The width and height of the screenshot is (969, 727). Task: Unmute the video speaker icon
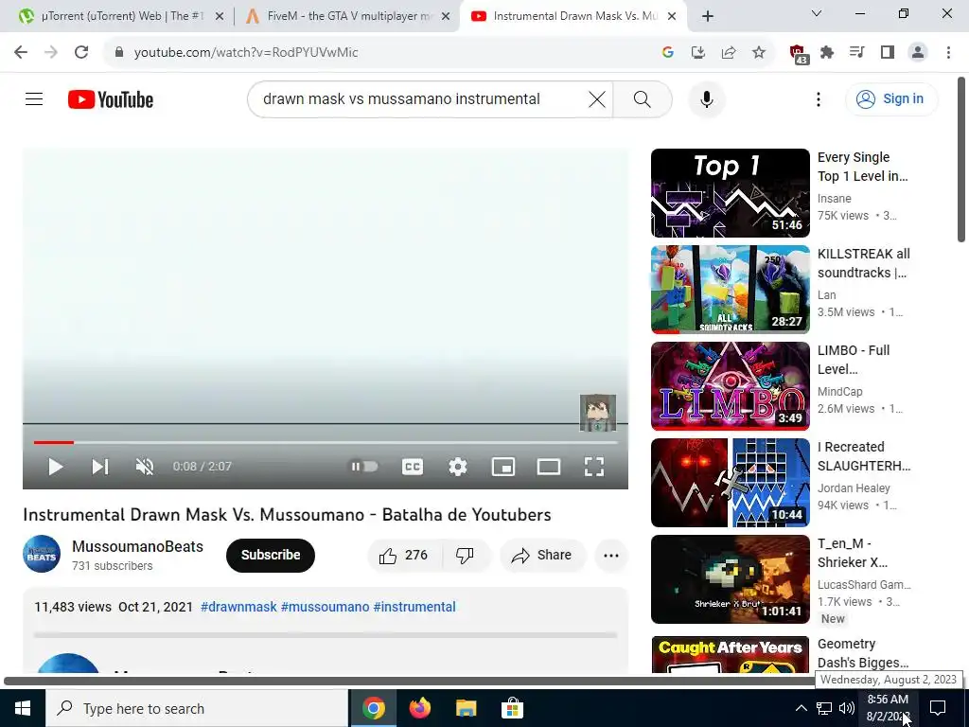point(145,467)
